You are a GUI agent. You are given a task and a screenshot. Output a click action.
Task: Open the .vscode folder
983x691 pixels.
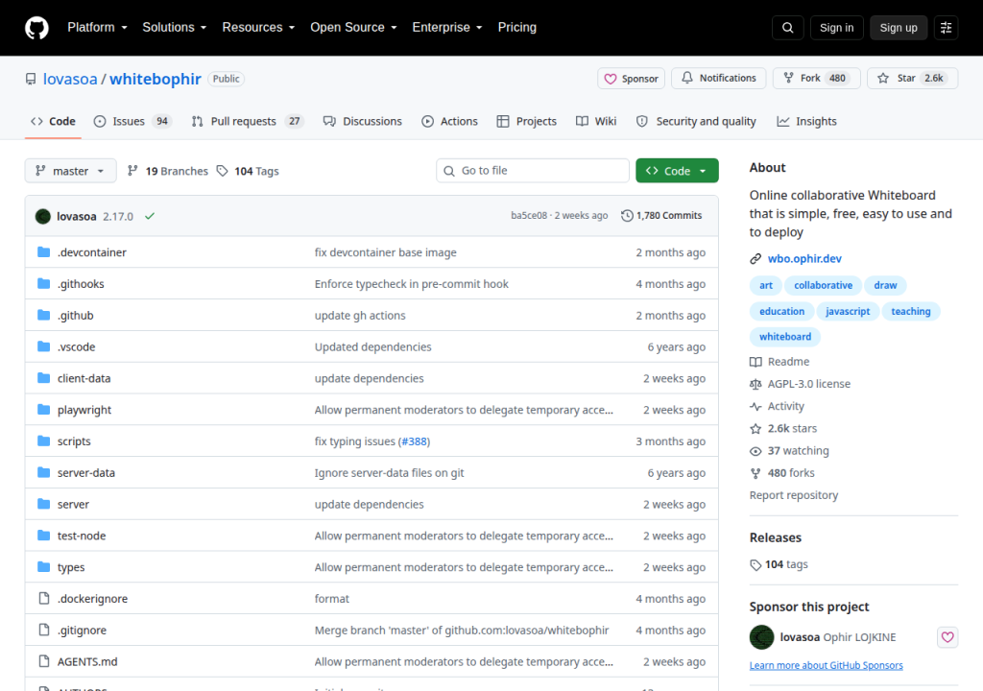click(77, 346)
